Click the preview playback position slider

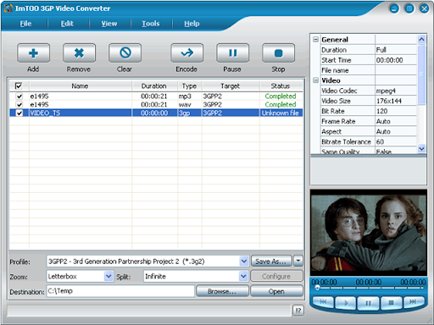(368, 288)
